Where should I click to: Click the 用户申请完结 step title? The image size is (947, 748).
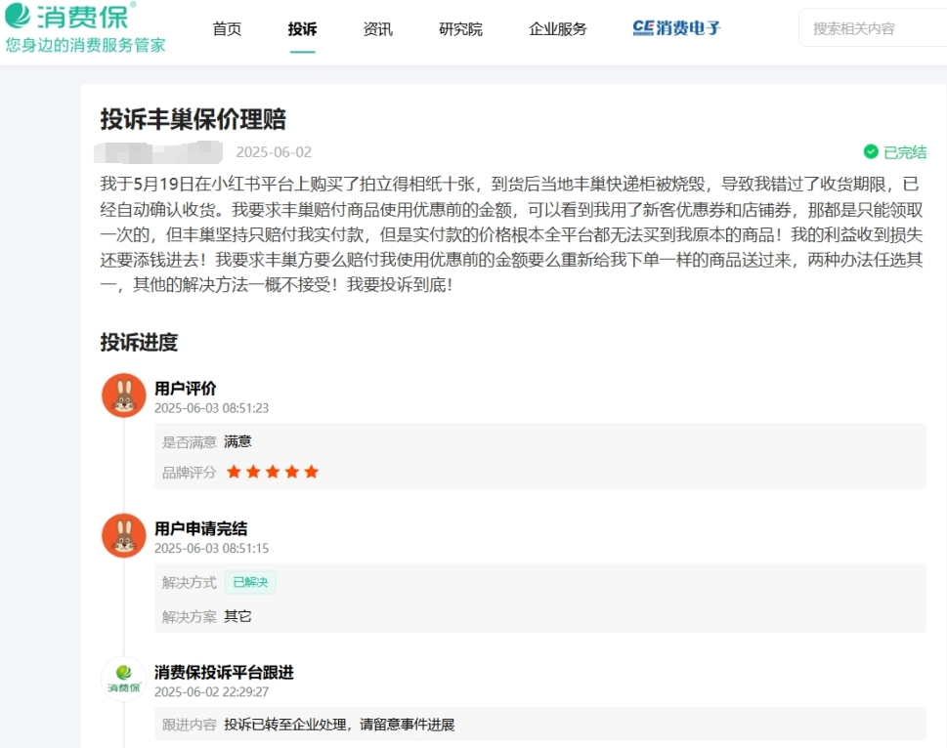pyautogui.click(x=201, y=528)
